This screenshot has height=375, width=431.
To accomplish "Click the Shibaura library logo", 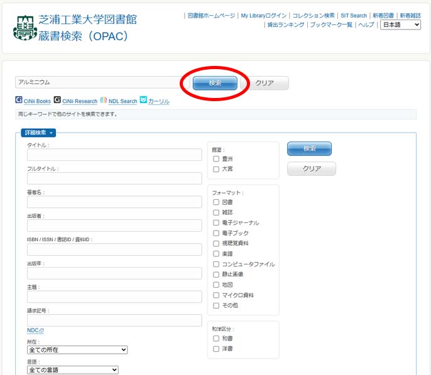I will (x=25, y=28).
